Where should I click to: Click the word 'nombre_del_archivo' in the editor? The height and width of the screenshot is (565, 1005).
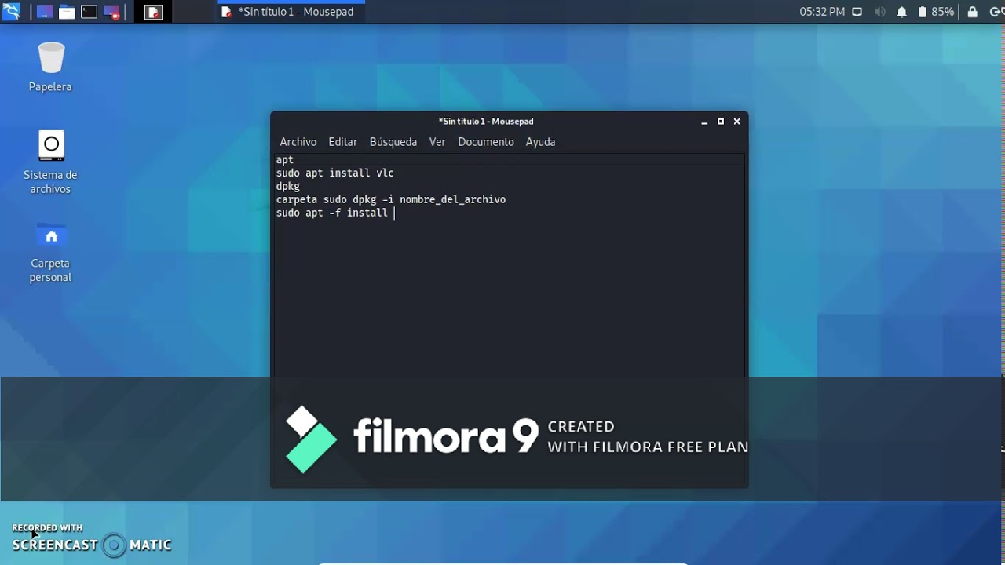point(452,200)
